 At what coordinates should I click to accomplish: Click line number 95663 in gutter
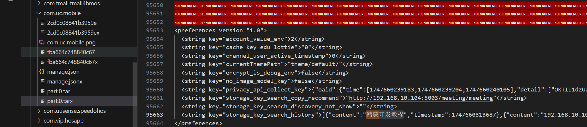tap(155, 115)
